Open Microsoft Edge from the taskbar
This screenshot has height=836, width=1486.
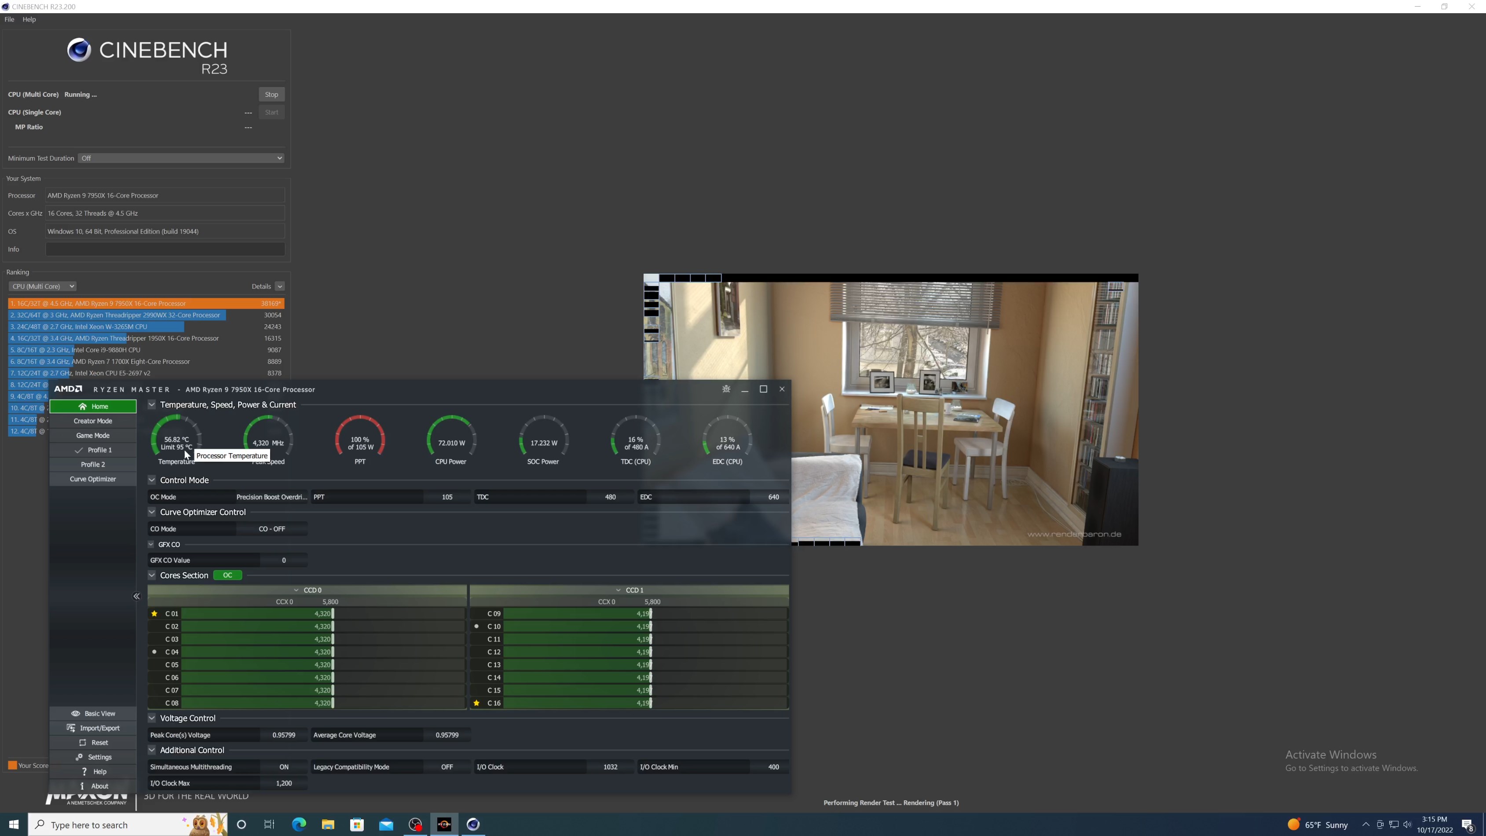click(299, 825)
